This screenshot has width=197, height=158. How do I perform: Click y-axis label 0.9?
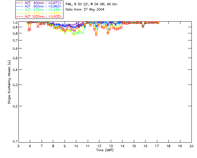tap(15, 27)
